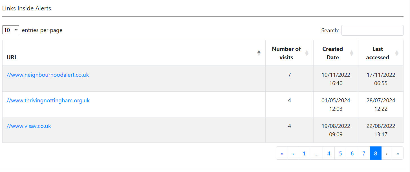The image size is (410, 172).
Task: Select page 6 in pagination
Action: [x=352, y=153]
